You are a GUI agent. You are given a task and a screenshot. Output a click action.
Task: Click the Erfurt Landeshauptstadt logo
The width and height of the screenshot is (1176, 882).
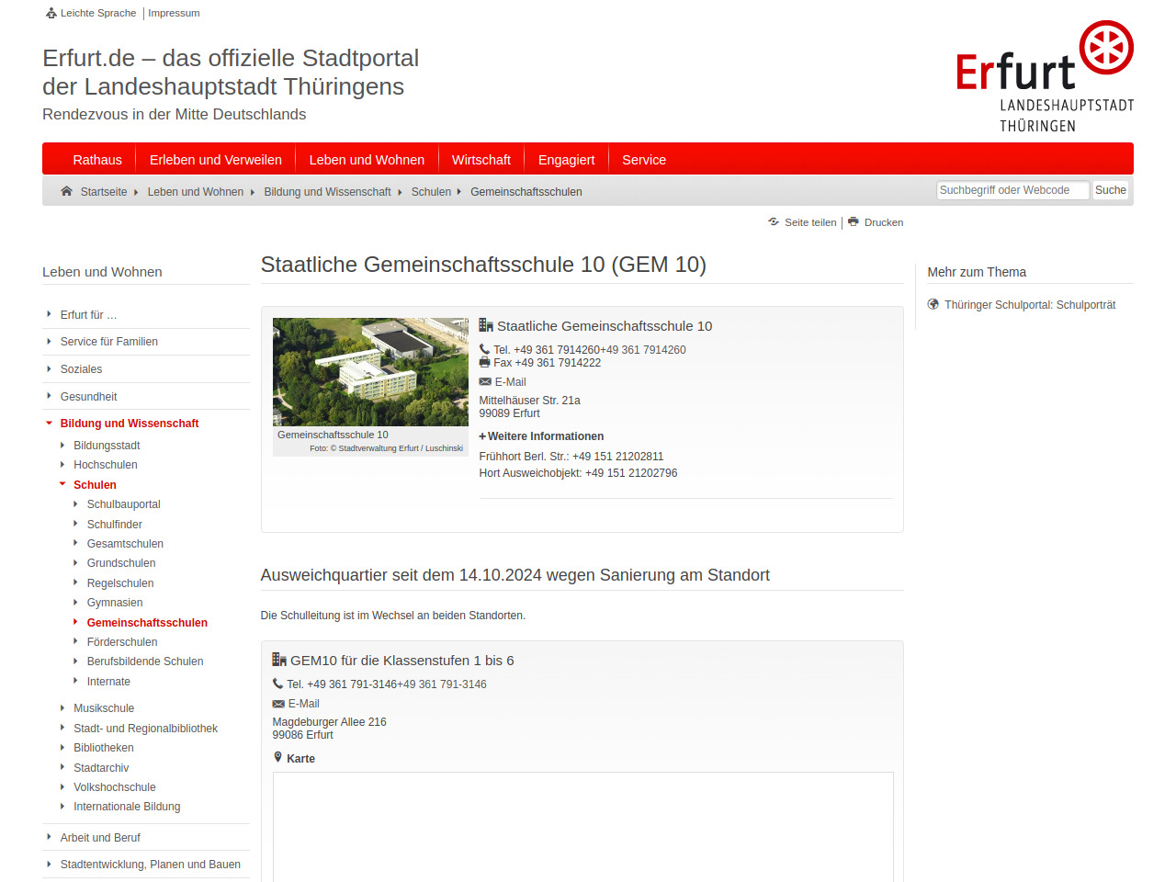[x=1045, y=77]
